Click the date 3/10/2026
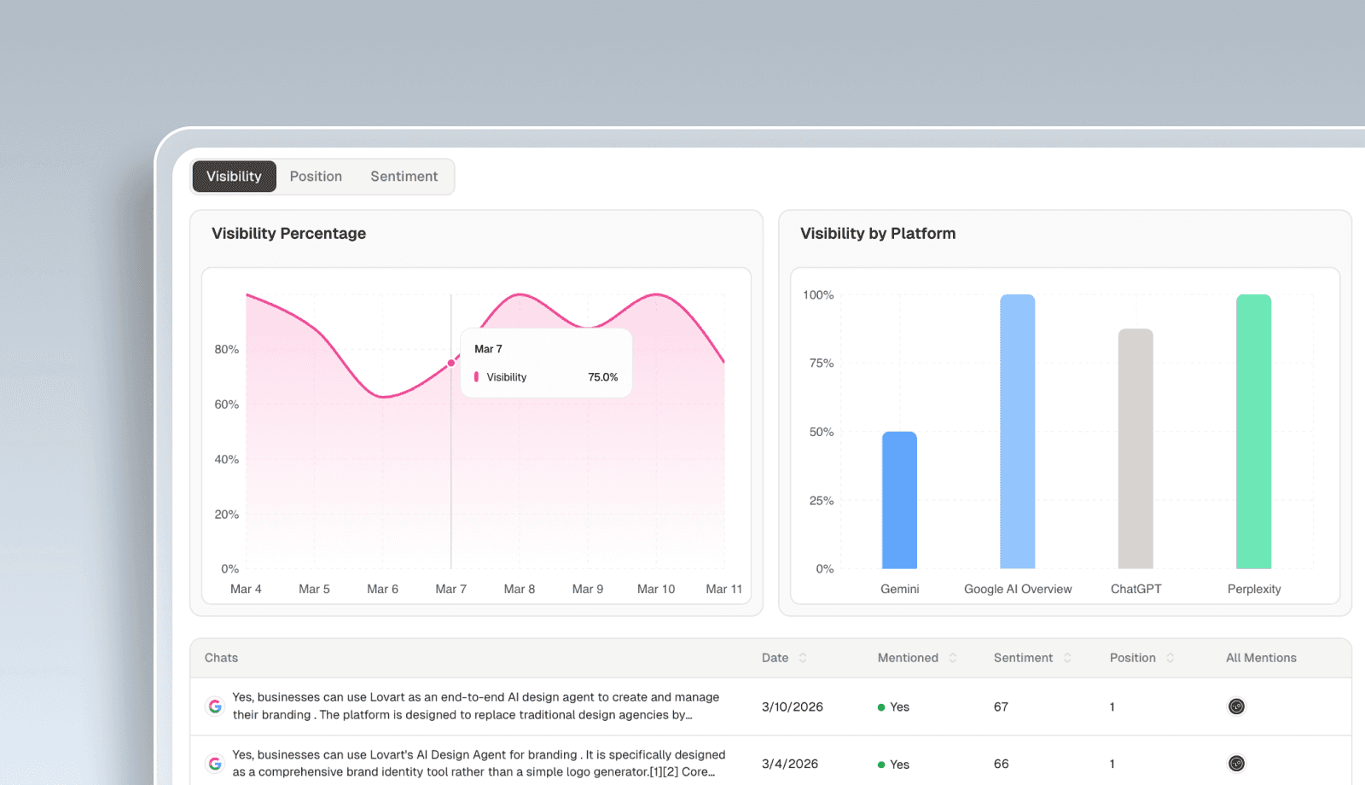Screen dimensions: 1365x785 793,707
